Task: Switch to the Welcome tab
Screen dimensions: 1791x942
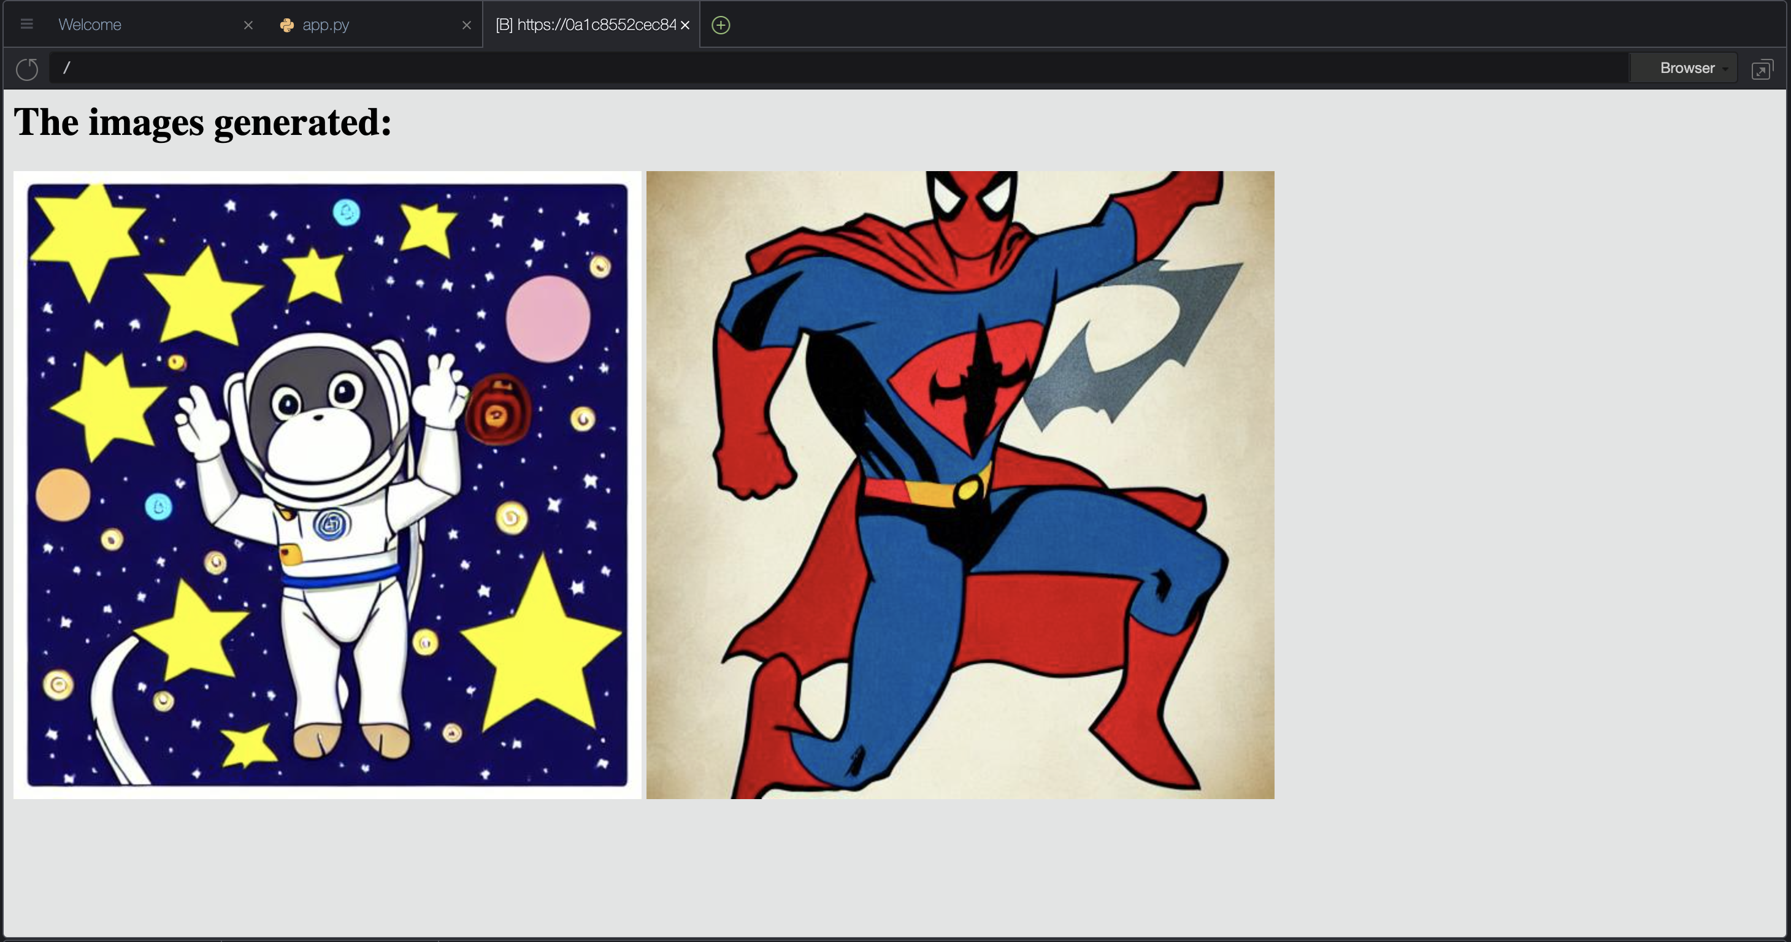Action: (x=90, y=25)
